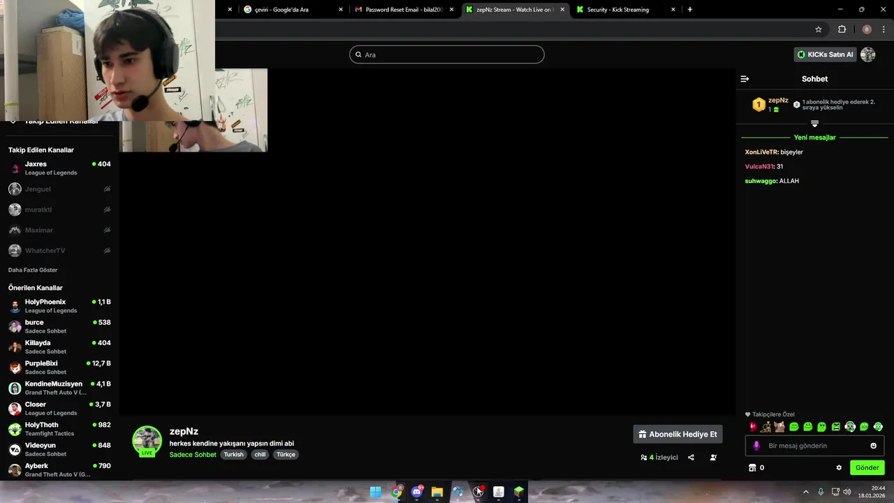Image resolution: width=894 pixels, height=503 pixels.
Task: Insert the cat emote
Action: (780, 427)
